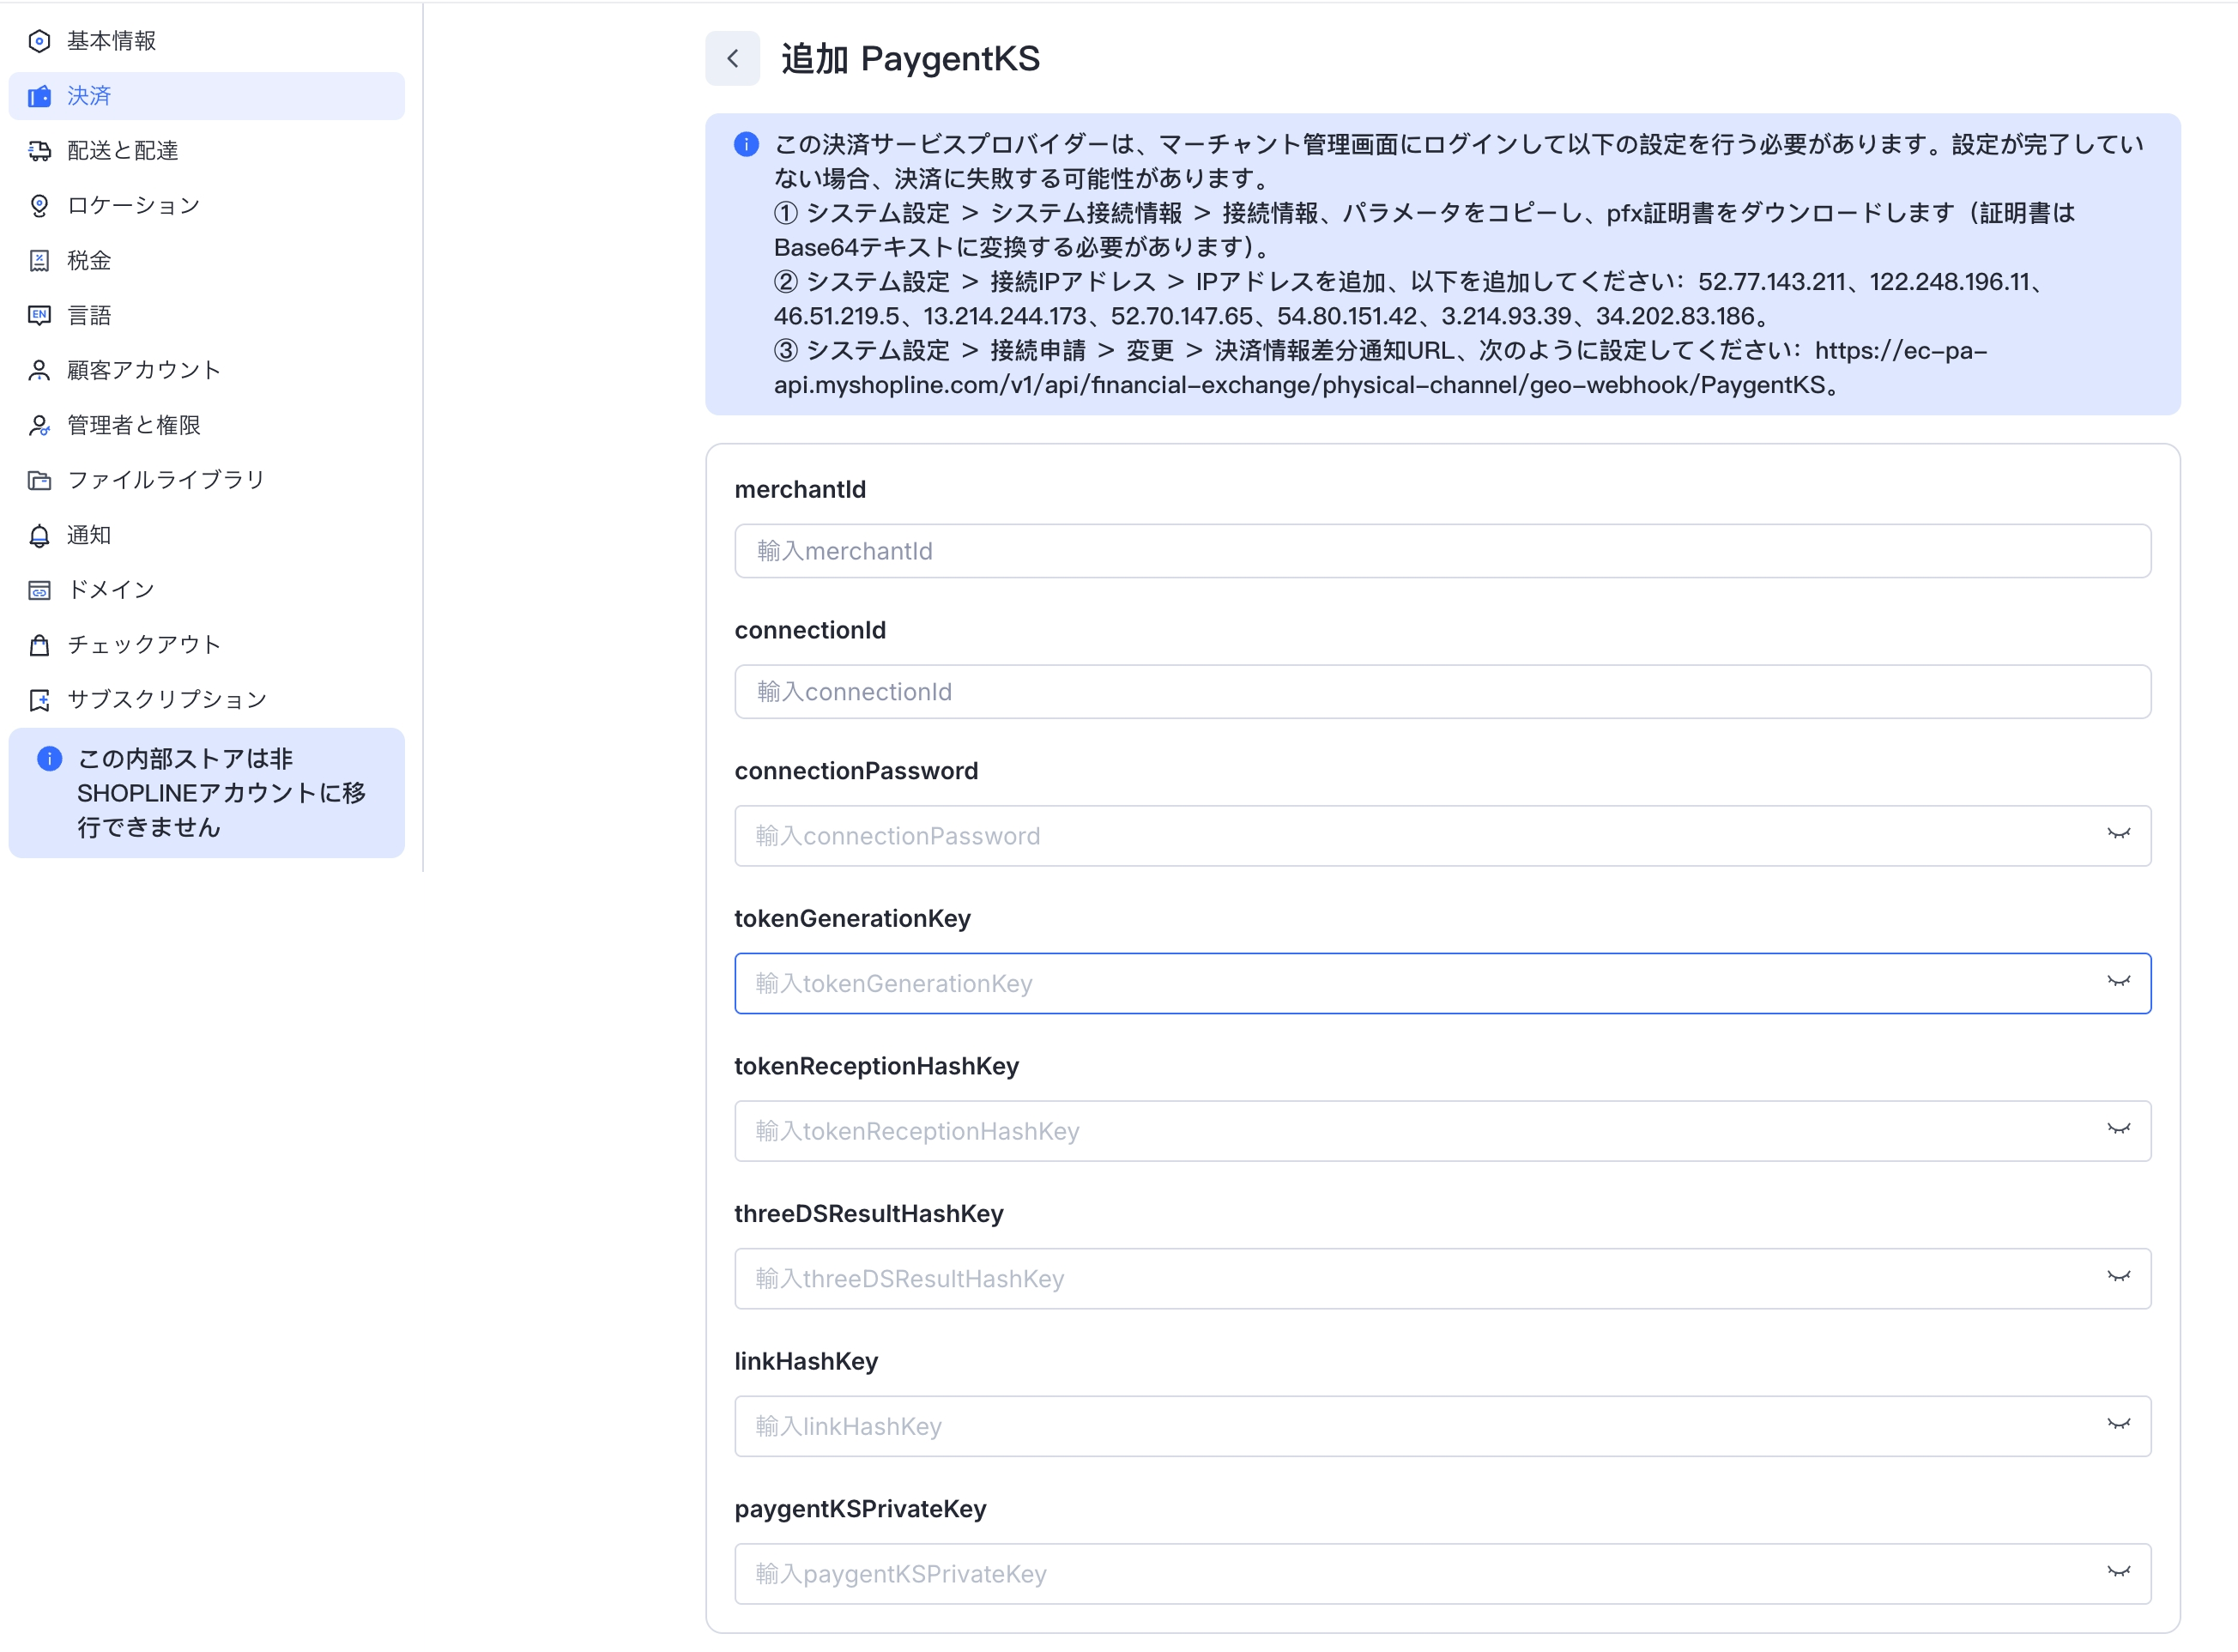Select the チェックアウト menu item
This screenshot has height=1652, width=2238.
207,645
